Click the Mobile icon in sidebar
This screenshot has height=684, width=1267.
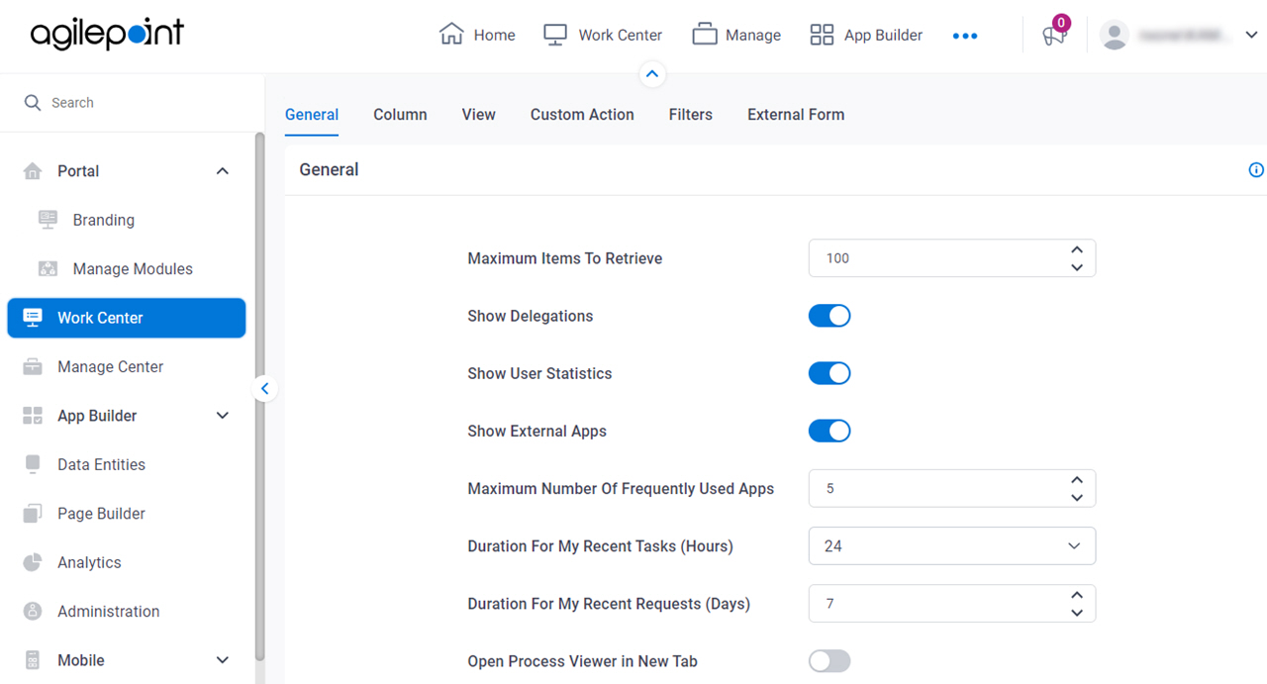click(x=33, y=660)
